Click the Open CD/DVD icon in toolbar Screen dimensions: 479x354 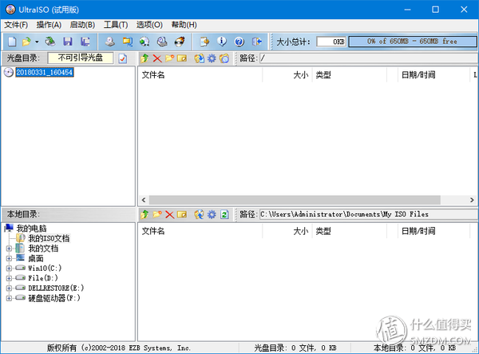tap(50, 42)
